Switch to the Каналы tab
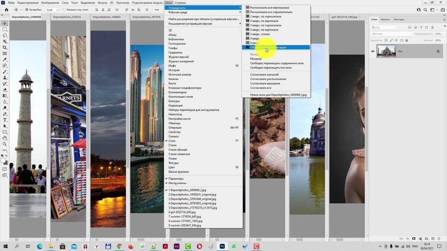Screen dimensions: 447x251 [386, 20]
